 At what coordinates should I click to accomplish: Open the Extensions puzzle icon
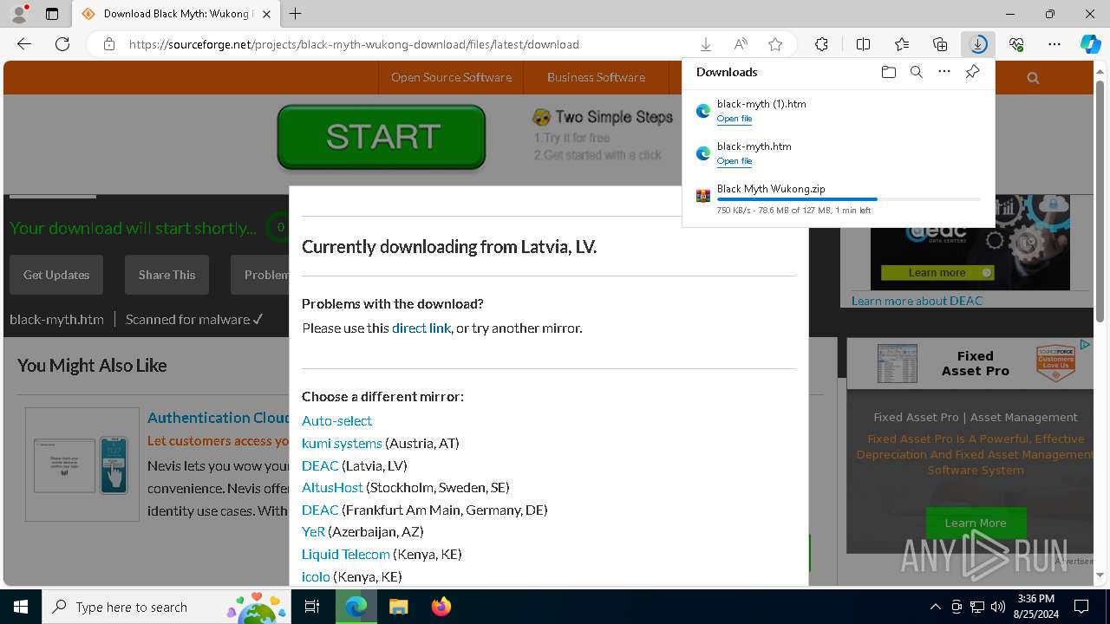point(821,44)
